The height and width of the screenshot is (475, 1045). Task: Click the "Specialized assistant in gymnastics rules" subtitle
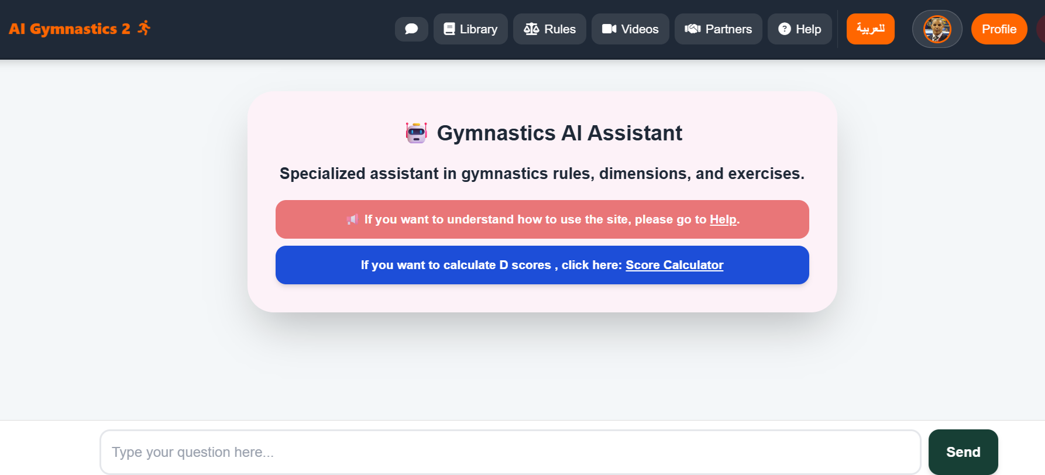[542, 174]
